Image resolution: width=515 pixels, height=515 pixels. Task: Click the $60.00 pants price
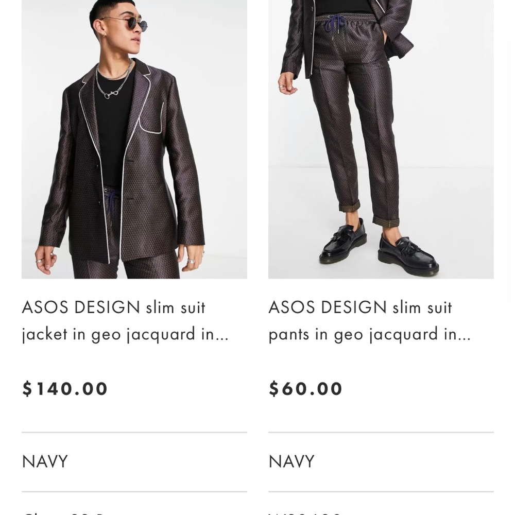point(306,389)
